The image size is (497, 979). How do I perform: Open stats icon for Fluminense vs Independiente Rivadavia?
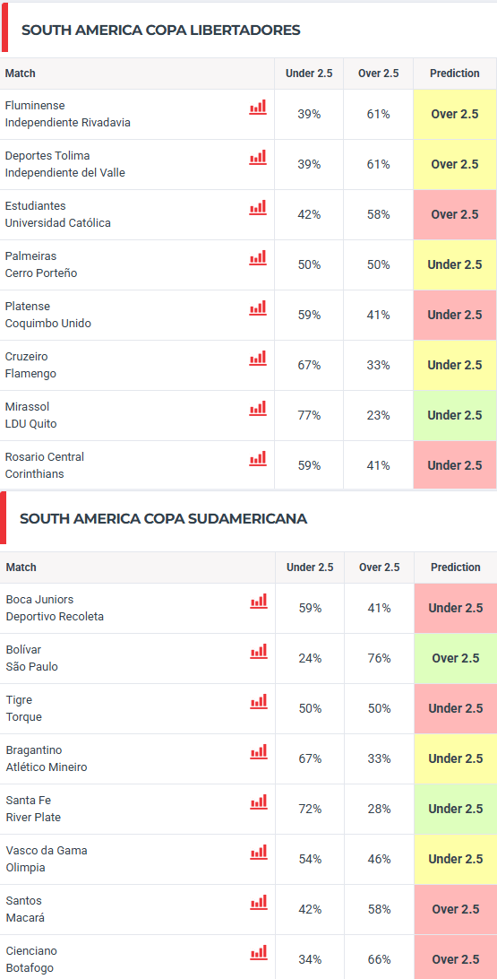point(258,107)
